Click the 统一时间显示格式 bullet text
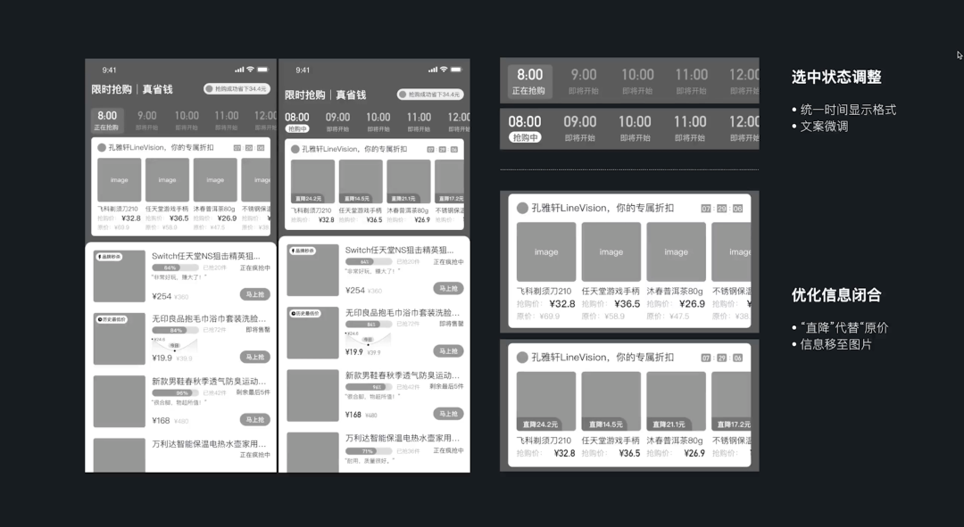This screenshot has height=527, width=964. [x=848, y=110]
